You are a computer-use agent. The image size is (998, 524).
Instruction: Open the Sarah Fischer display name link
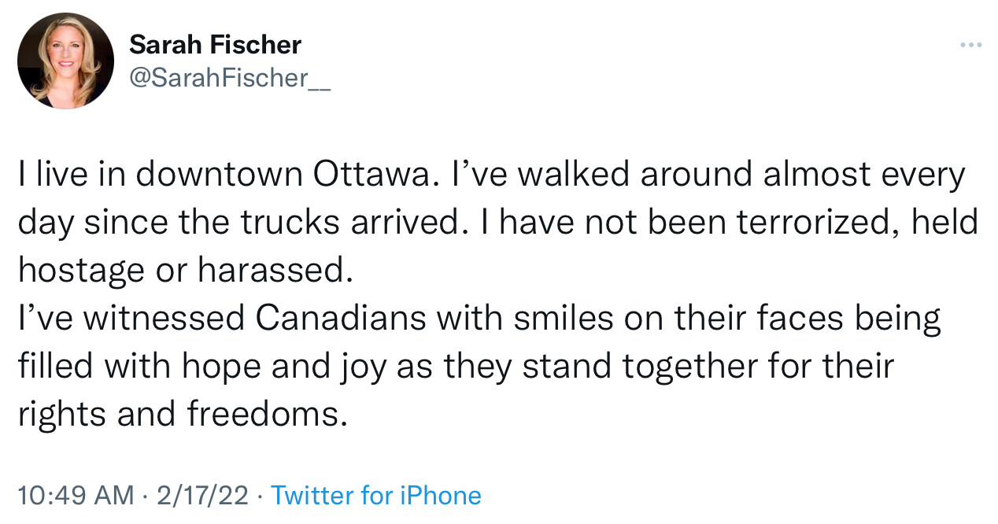click(215, 45)
